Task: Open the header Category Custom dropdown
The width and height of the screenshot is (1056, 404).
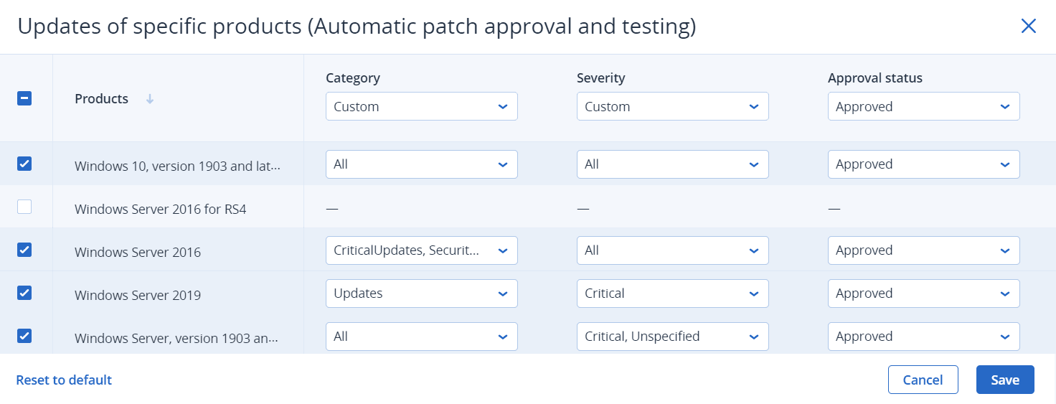Action: click(421, 106)
